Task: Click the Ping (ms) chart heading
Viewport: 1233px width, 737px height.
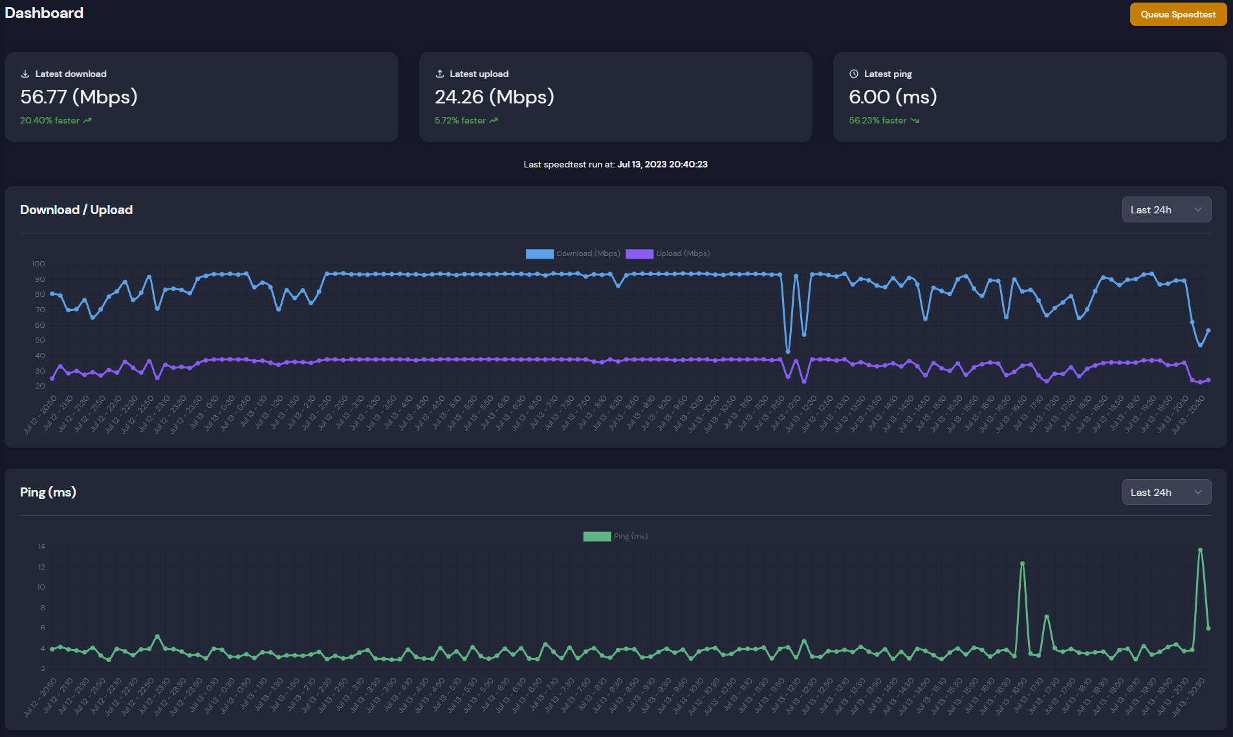Action: point(48,492)
